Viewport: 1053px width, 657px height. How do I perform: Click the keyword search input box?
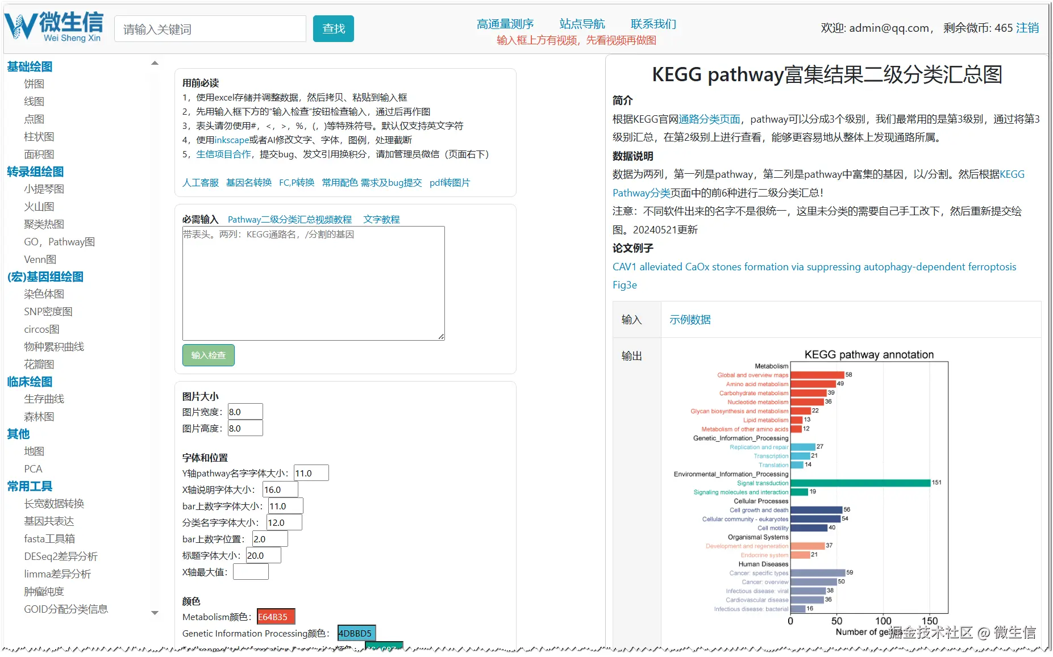[210, 29]
